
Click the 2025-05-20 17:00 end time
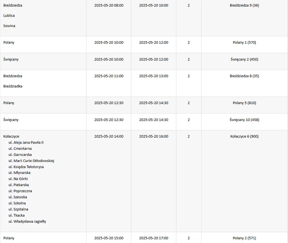click(x=154, y=238)
